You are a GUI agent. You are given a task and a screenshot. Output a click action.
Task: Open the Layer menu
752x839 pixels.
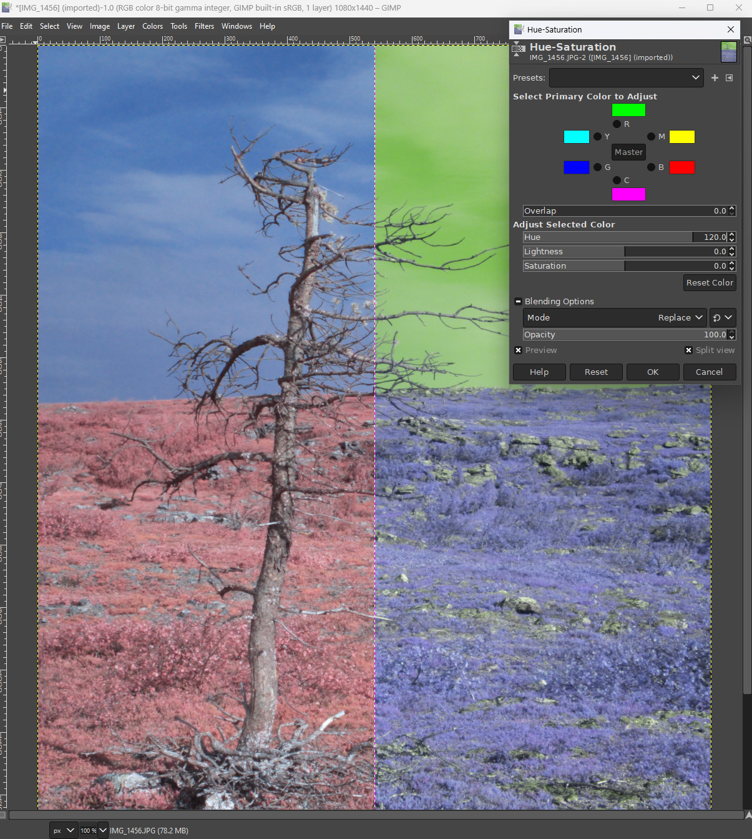coord(126,26)
